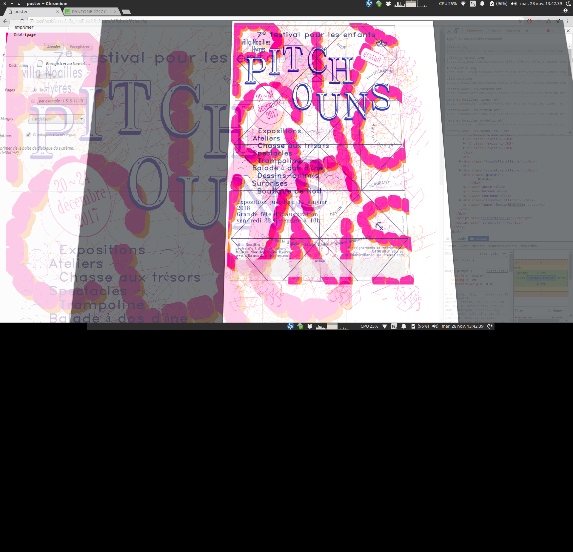Click the add new style rule plus icon
Screen dimensions: 573x552
pyautogui.click(x=504, y=254)
